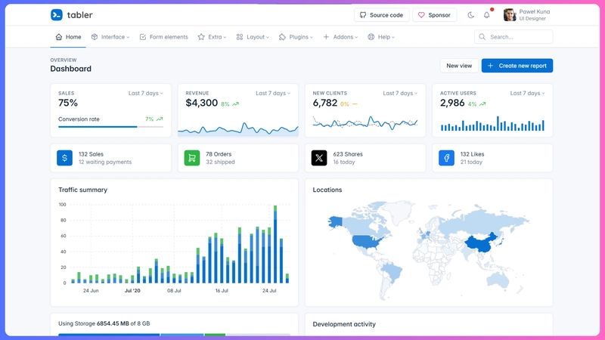Click the black X Shares icon
The height and width of the screenshot is (340, 605).
pyautogui.click(x=319, y=158)
